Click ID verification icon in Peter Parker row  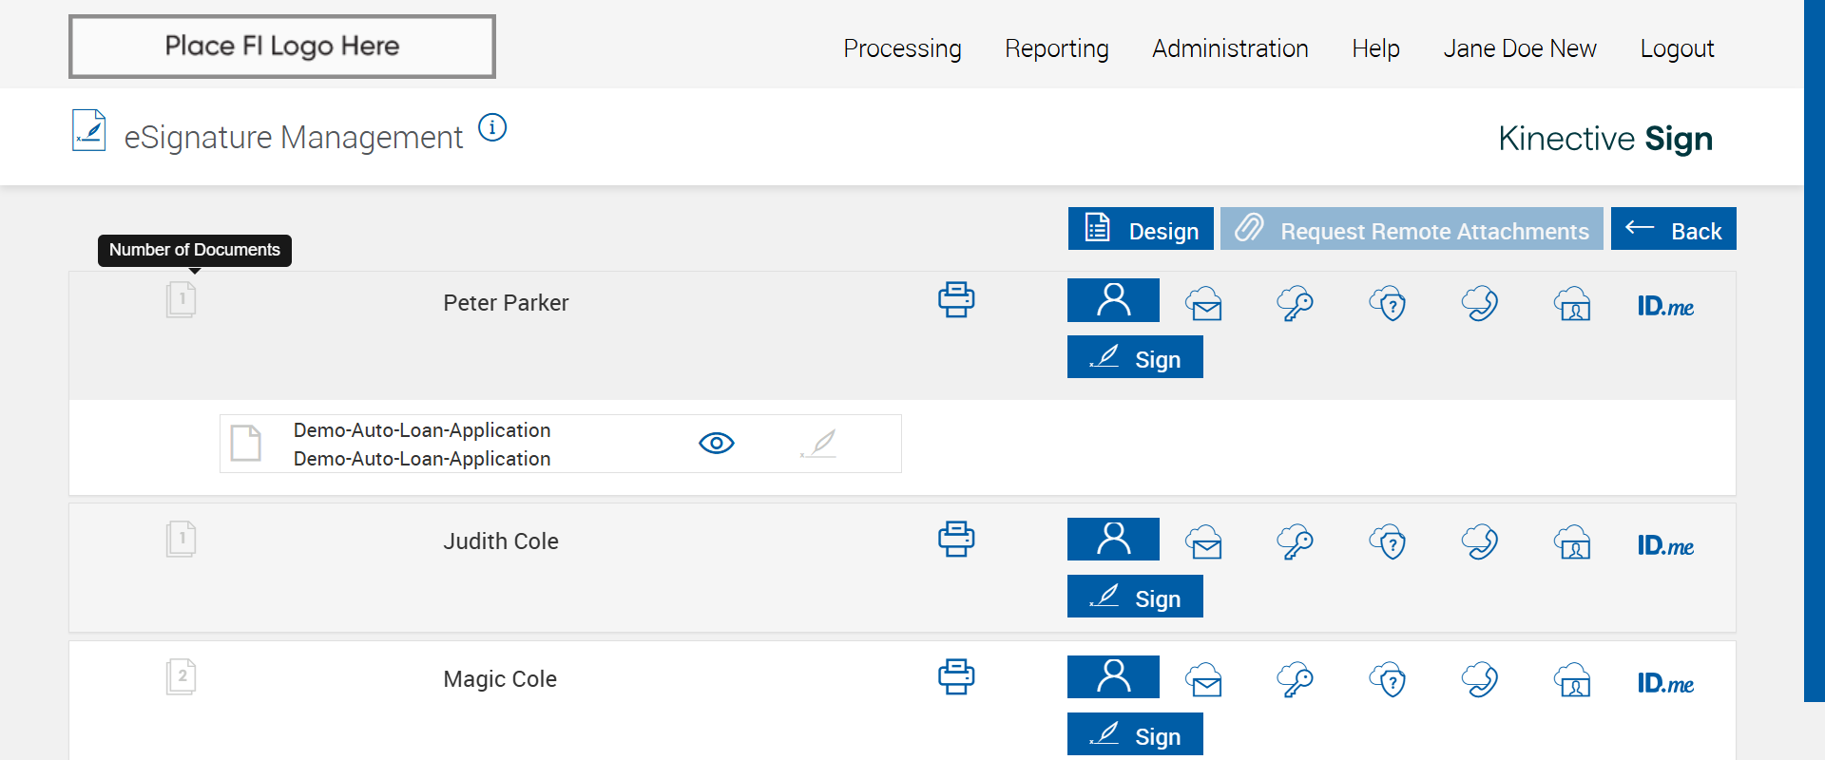[x=1572, y=304]
